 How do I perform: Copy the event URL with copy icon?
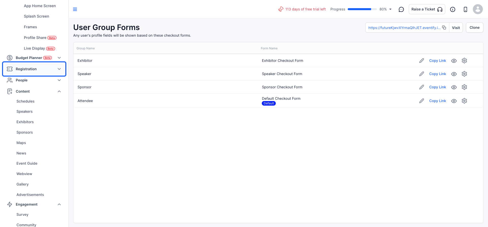[444, 27]
